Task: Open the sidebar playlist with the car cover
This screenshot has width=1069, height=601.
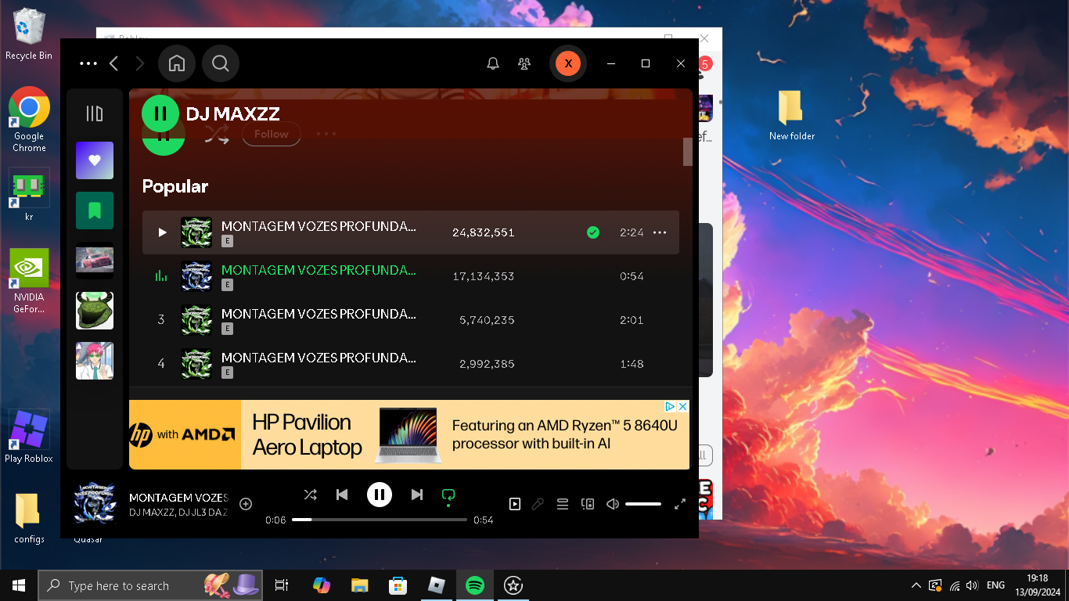Action: click(x=95, y=261)
